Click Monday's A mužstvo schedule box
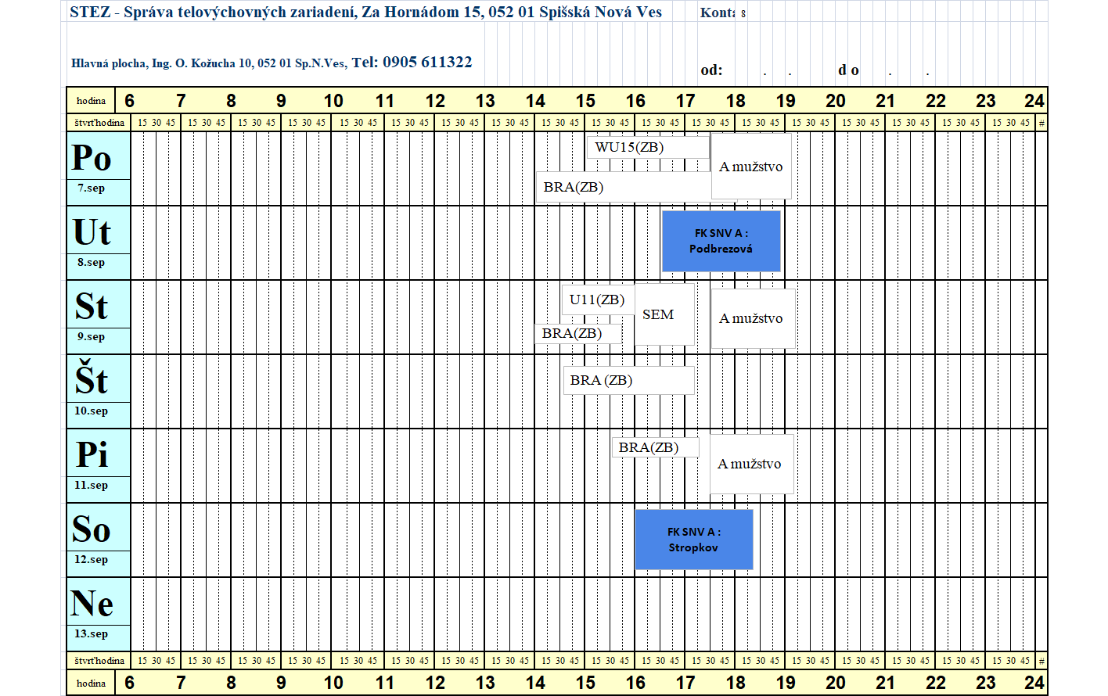This screenshot has width=1108, height=696. coord(751,166)
